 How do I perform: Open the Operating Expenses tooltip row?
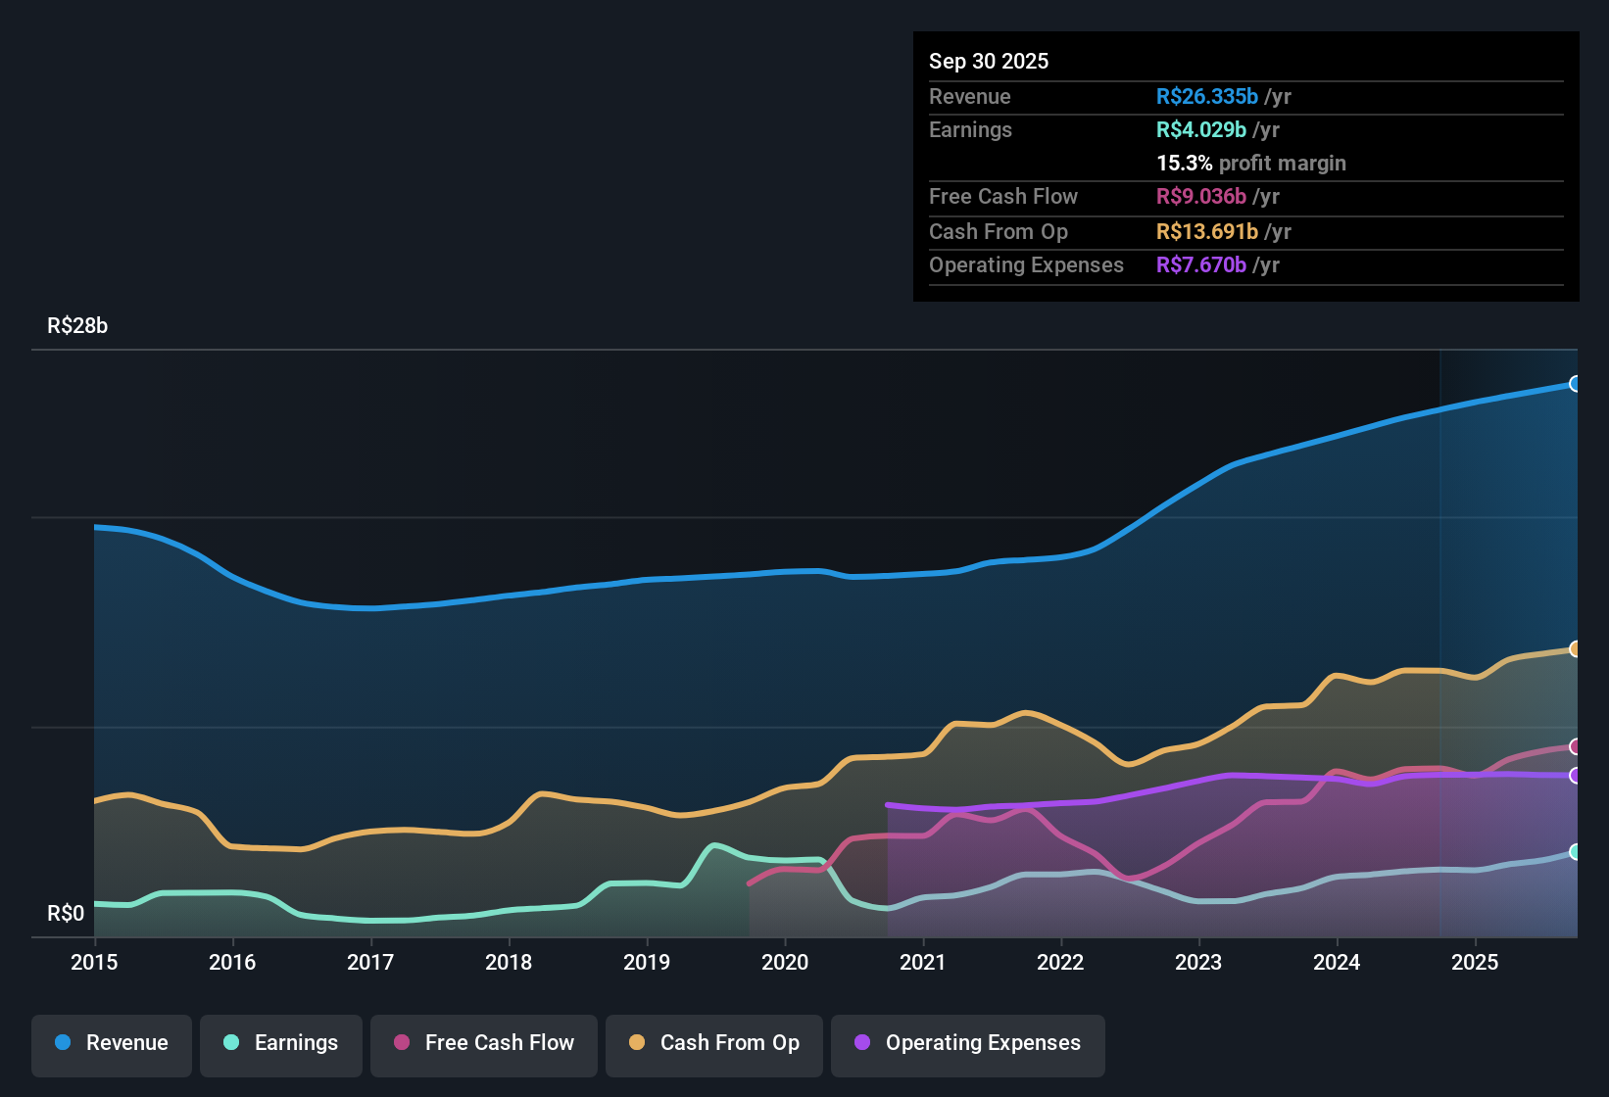(1026, 264)
